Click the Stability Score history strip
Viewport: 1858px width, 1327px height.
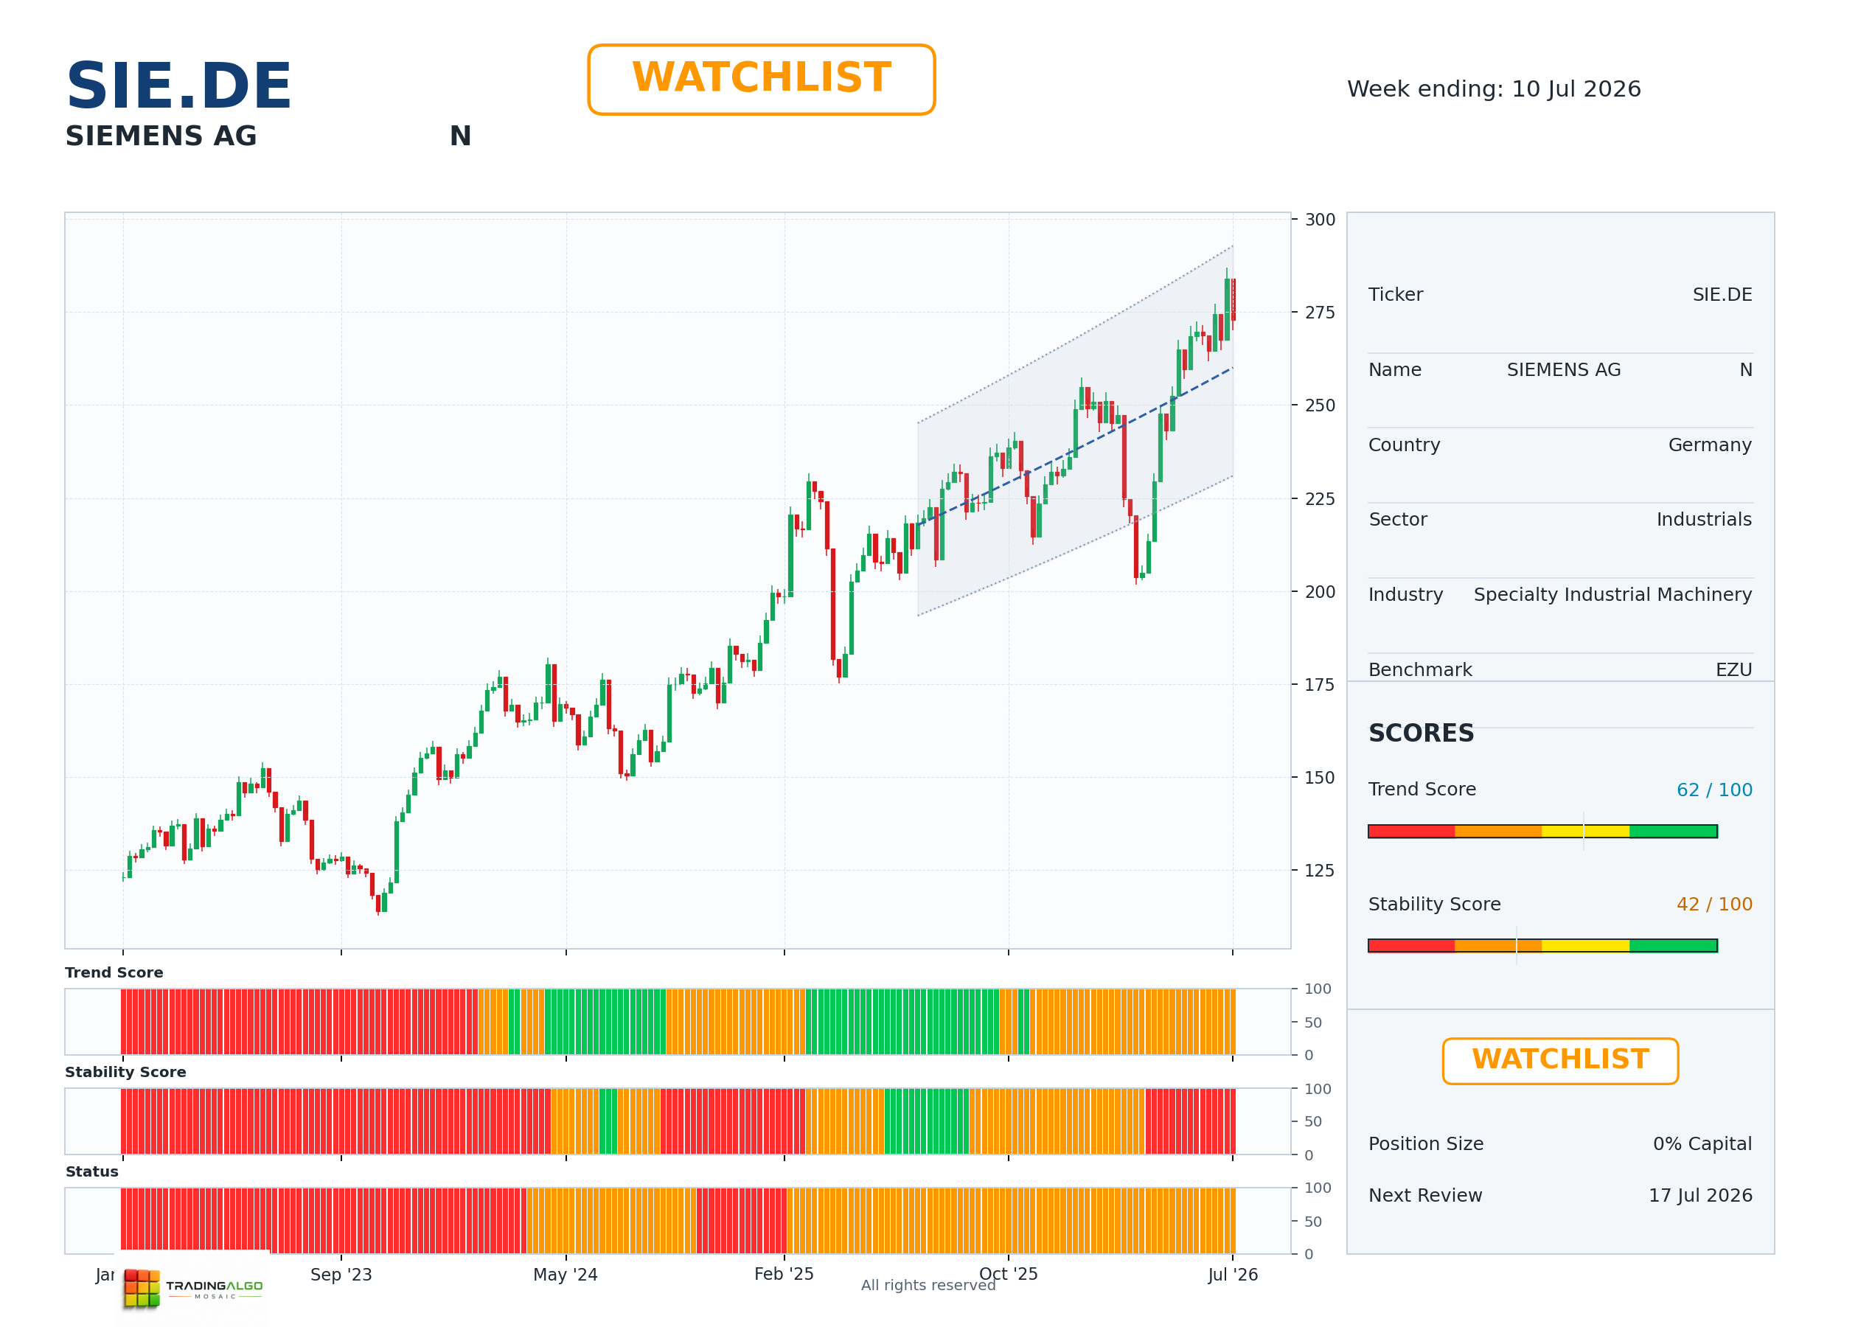[678, 1121]
